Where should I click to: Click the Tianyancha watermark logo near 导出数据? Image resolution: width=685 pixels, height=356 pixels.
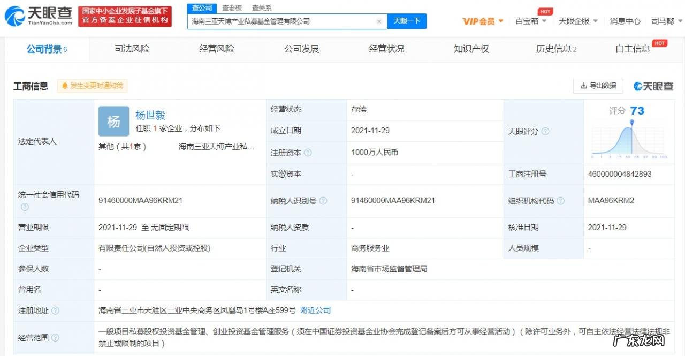click(653, 86)
